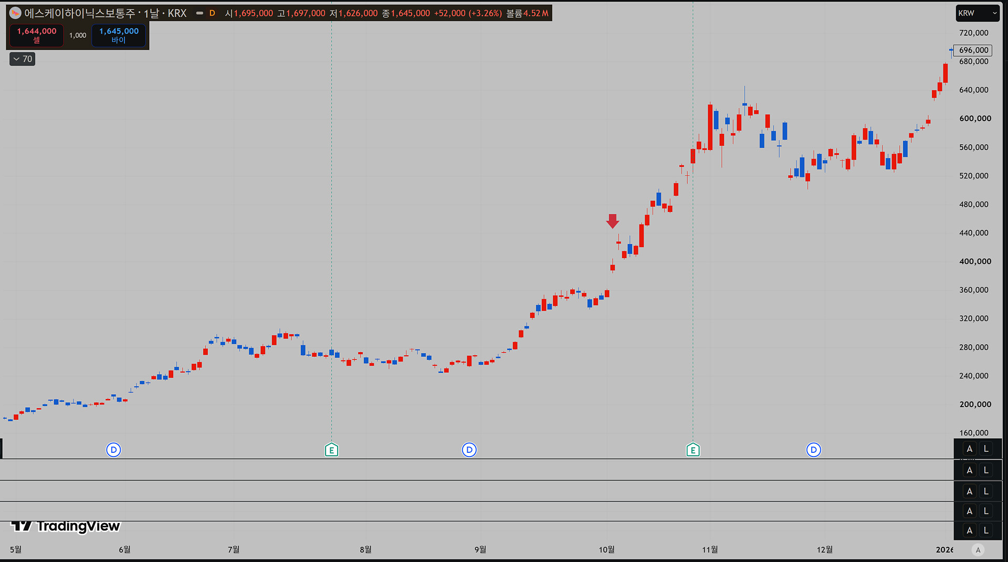
Task: Click the 480,000 price axis label
Action: [974, 204]
